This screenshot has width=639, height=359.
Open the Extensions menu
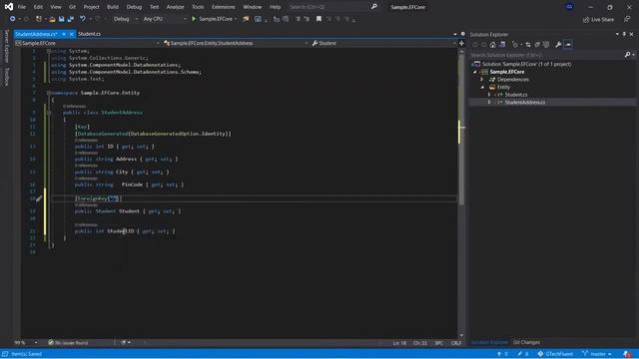point(223,7)
